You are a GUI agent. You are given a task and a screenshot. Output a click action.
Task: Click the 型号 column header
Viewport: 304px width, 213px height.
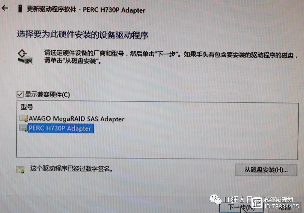[27, 107]
